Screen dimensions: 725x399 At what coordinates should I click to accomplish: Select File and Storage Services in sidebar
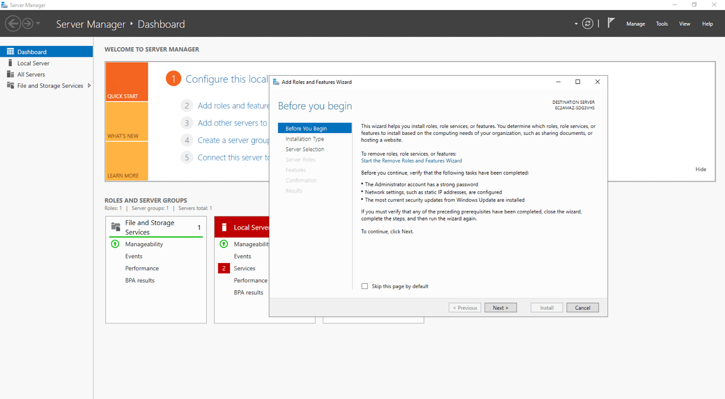(x=46, y=86)
